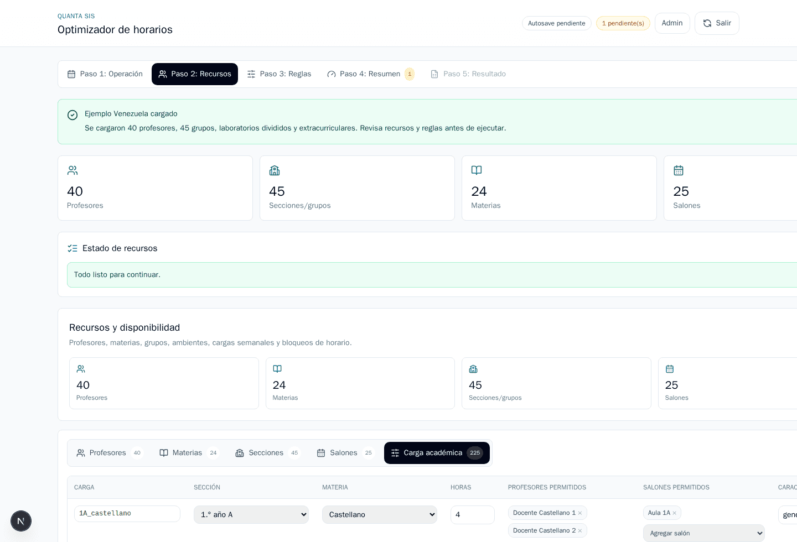Click the SECCIÓN column header
The height and width of the screenshot is (542, 797).
(207, 488)
